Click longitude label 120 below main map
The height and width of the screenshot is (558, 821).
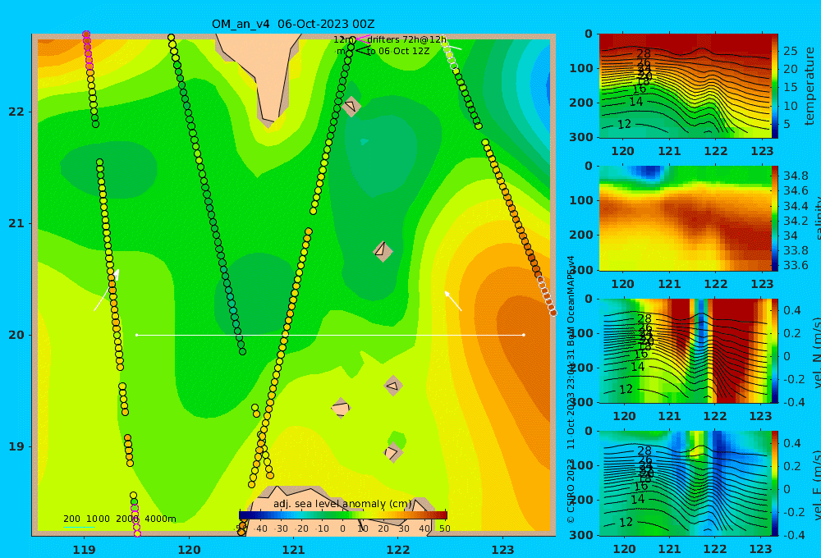point(189,550)
